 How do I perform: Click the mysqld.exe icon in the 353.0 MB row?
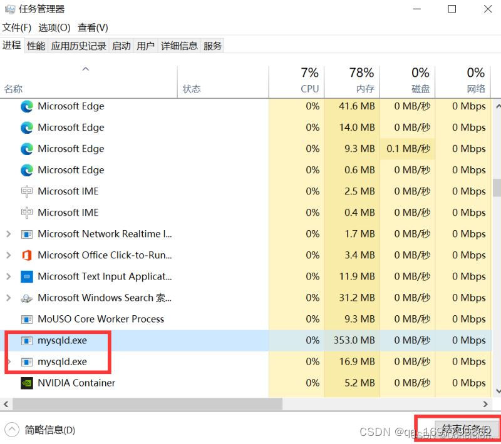27,341
